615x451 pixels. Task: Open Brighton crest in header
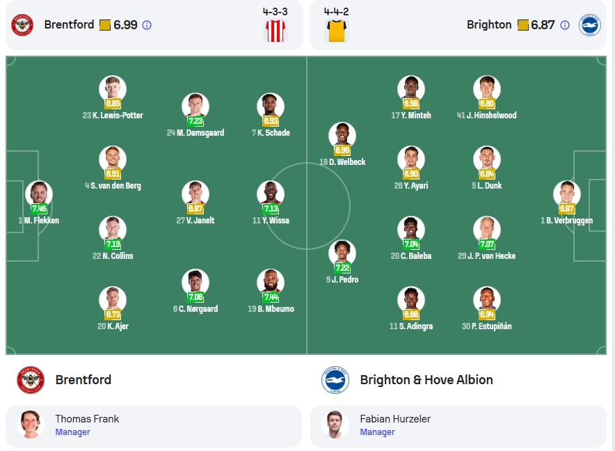click(x=590, y=25)
